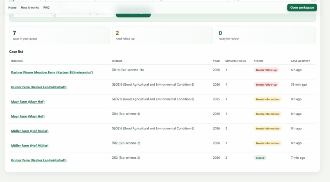This screenshot has height=182, width=330.
Task: Select GLÖZ 8 scheme in Gruber Farm row
Action: coord(153,84)
